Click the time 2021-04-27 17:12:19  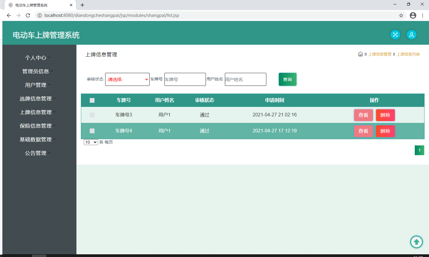(x=275, y=131)
